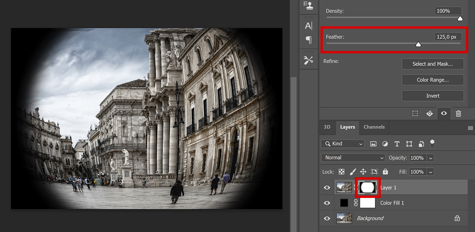Click the Feather slider handle
Image resolution: width=475 pixels, height=232 pixels.
pos(418,44)
